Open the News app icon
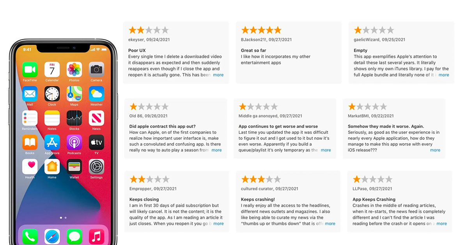This screenshot has width=468, height=245. [x=96, y=118]
